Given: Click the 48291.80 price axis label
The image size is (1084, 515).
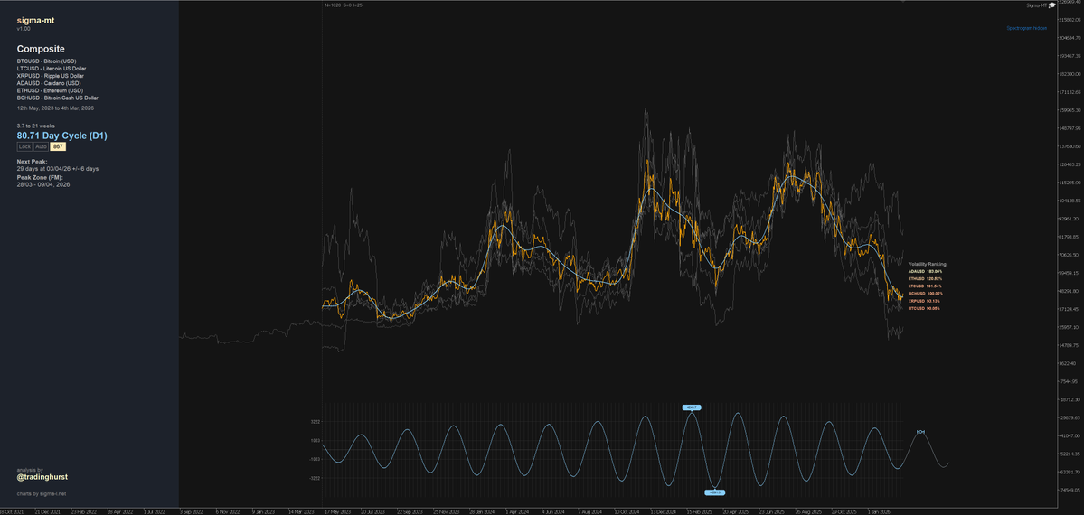Looking at the screenshot, I should click(1069, 291).
